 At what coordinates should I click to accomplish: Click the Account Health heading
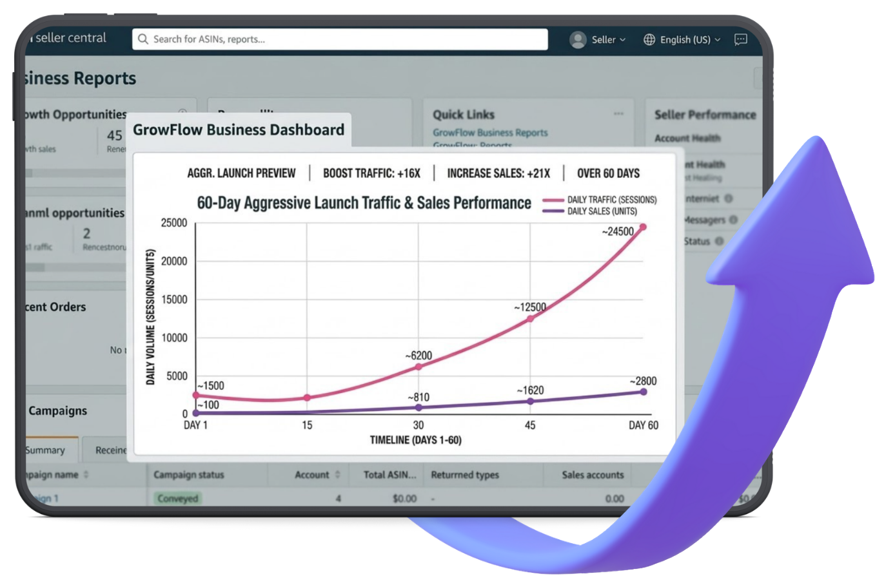tap(687, 138)
